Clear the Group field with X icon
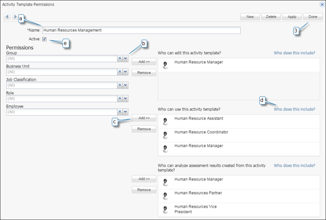326x220 pixels. (x=120, y=59)
